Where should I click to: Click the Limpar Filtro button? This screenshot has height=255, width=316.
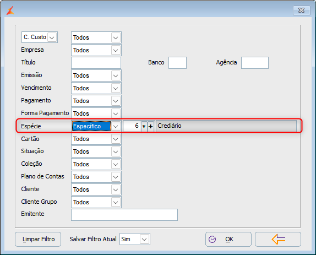pyautogui.click(x=38, y=239)
